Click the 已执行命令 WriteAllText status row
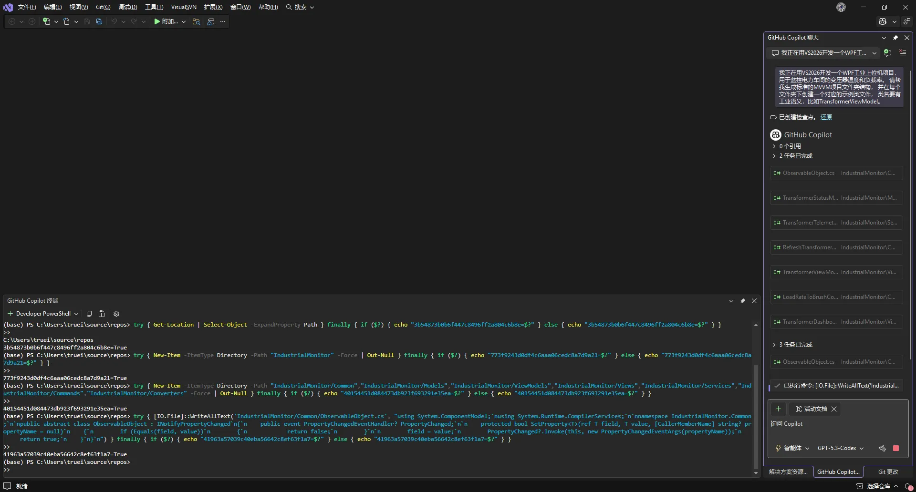Viewport: 916px width, 492px height. pos(836,386)
